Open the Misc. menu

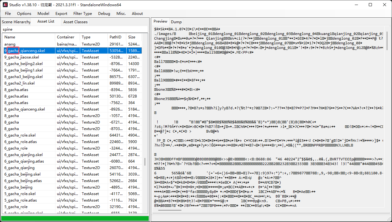point(121,13)
